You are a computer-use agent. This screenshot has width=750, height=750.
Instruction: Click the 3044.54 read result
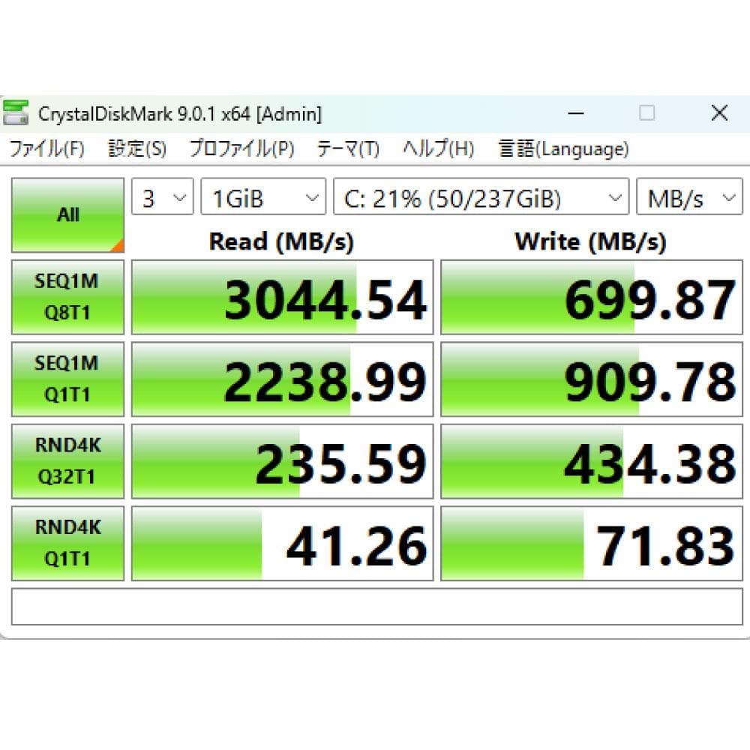(x=282, y=297)
